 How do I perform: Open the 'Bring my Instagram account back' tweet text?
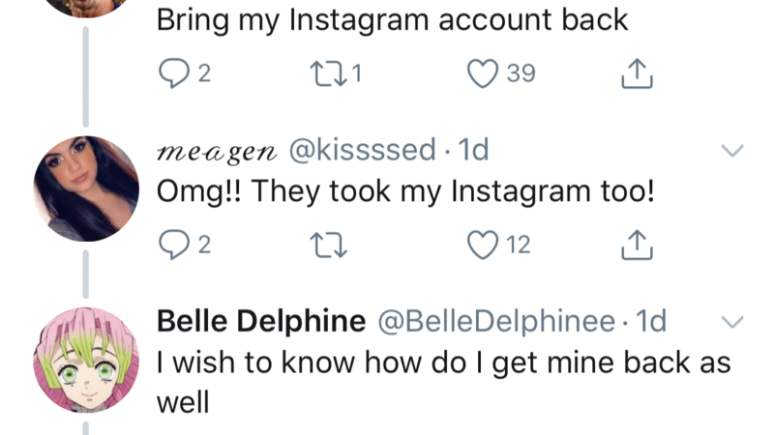click(x=392, y=20)
